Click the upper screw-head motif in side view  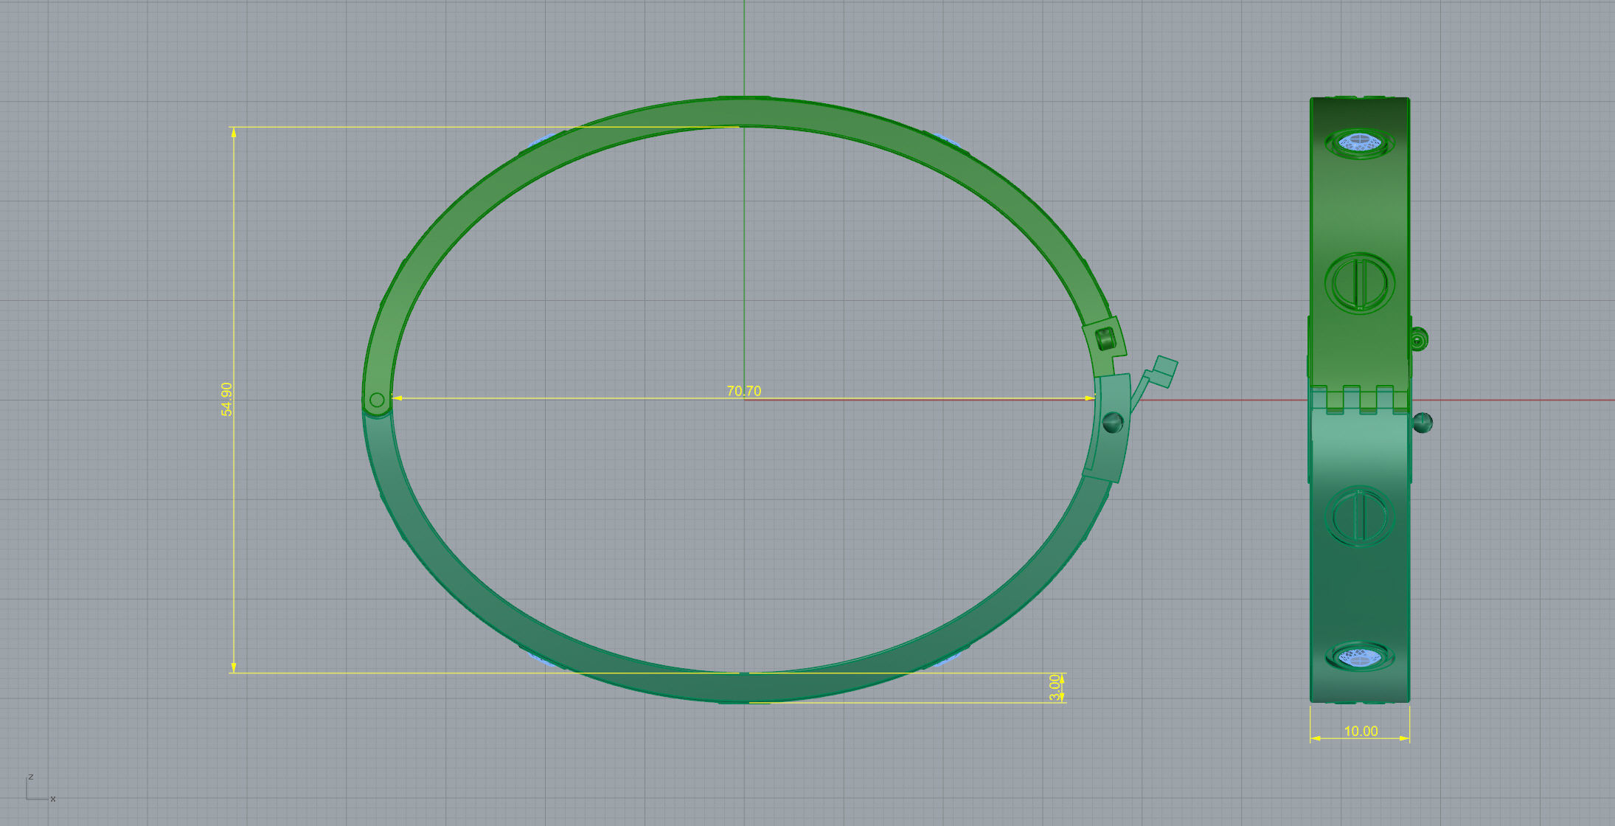1360,282
